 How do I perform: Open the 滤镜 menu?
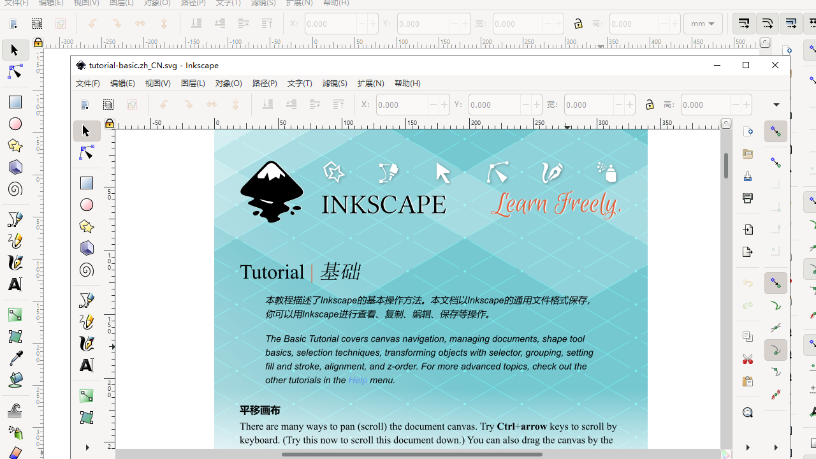334,83
